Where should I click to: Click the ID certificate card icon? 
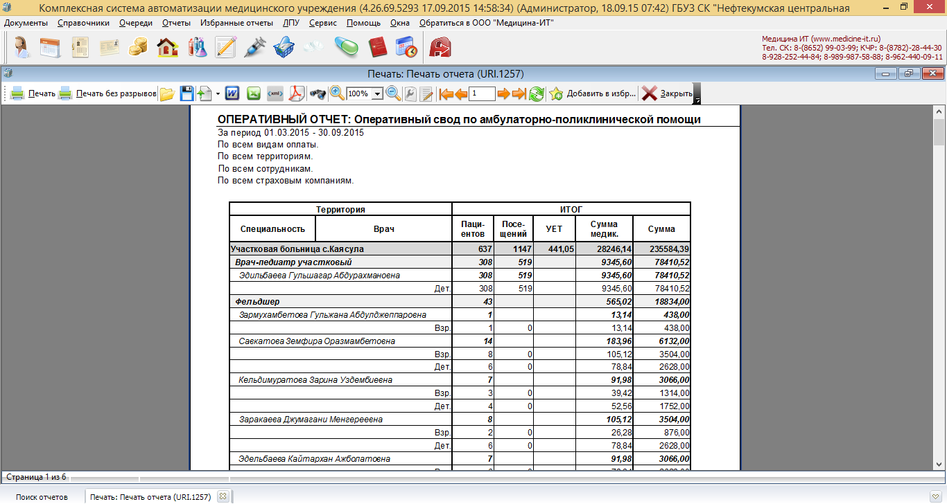110,47
